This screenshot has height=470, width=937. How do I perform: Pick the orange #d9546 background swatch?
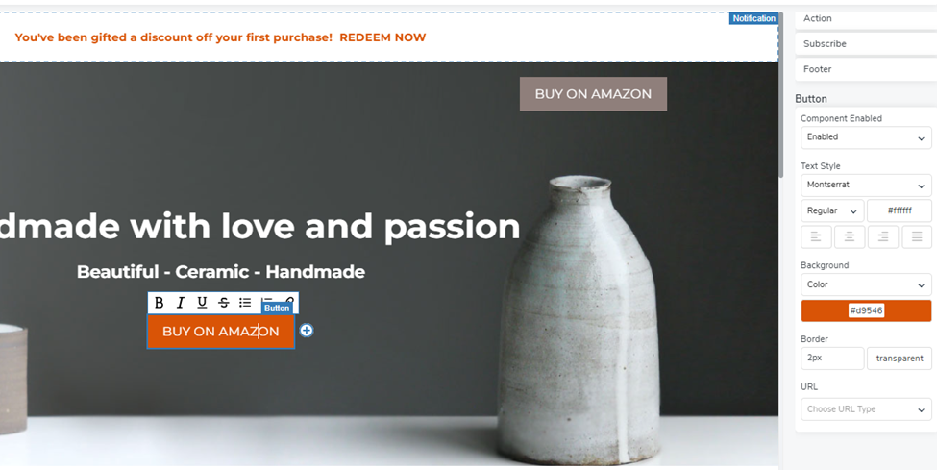tap(866, 311)
